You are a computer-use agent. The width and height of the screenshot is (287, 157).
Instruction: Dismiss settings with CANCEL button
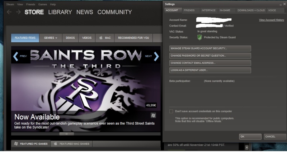(x=275, y=137)
